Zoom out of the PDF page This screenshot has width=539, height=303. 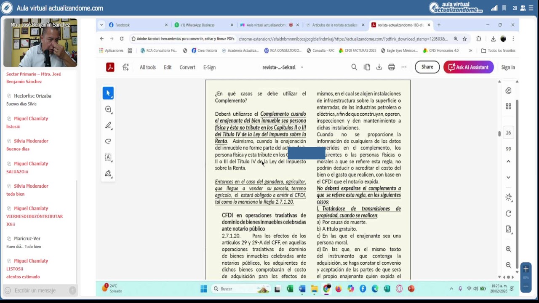[x=508, y=265]
